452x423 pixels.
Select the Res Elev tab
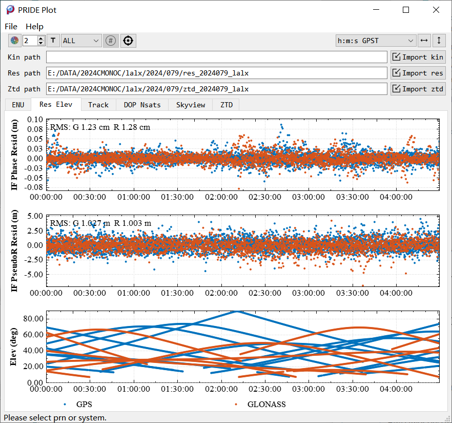[56, 104]
